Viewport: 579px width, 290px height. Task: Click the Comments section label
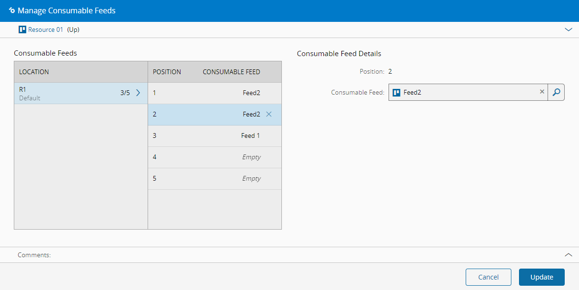(x=34, y=255)
